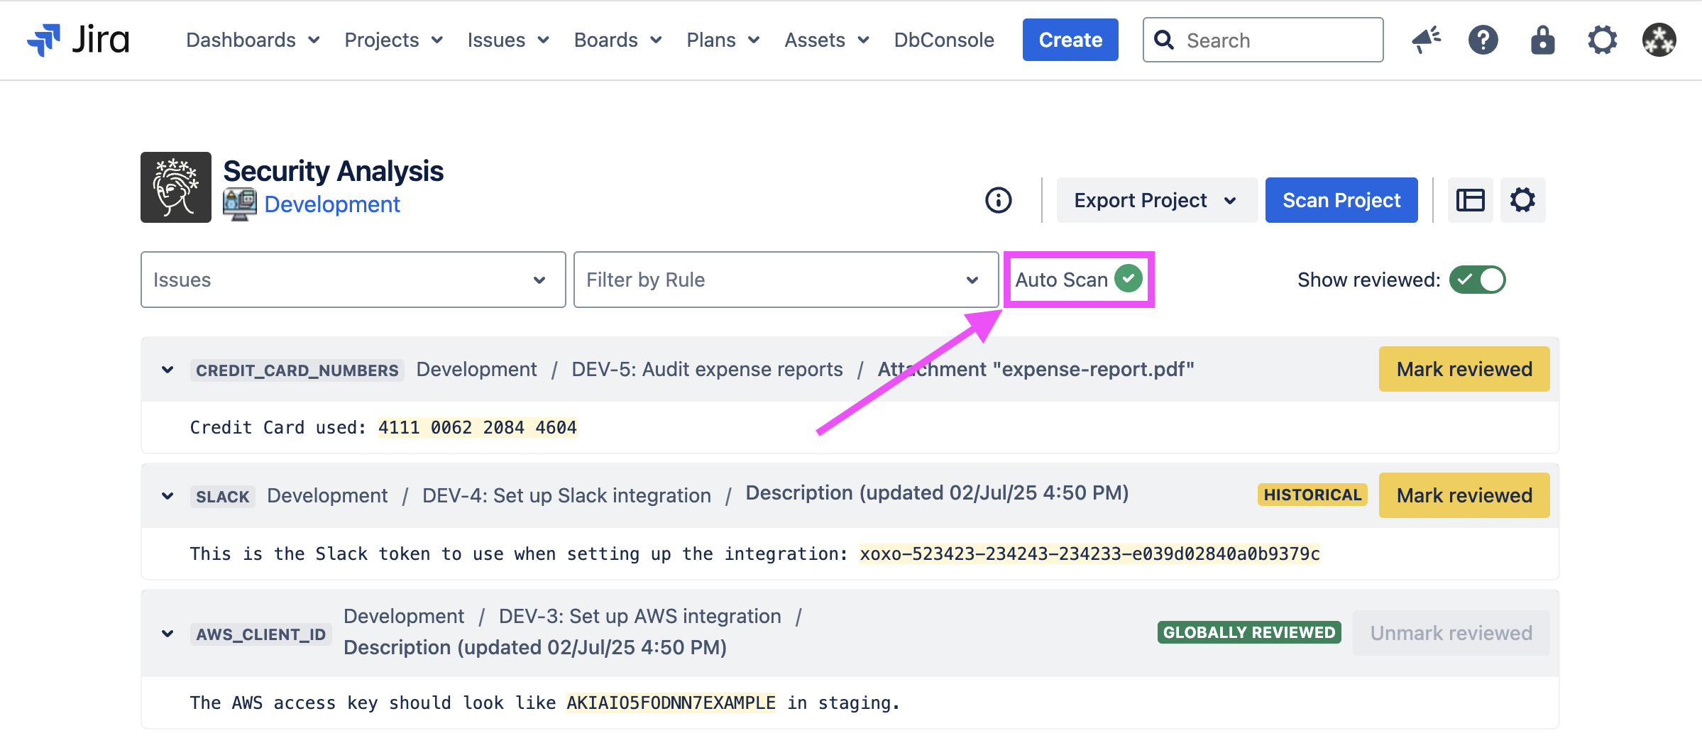Open Security Analysis settings gear icon
The image size is (1702, 738).
click(1522, 200)
